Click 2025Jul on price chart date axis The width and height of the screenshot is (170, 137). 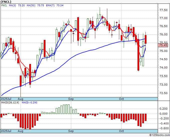6,99
